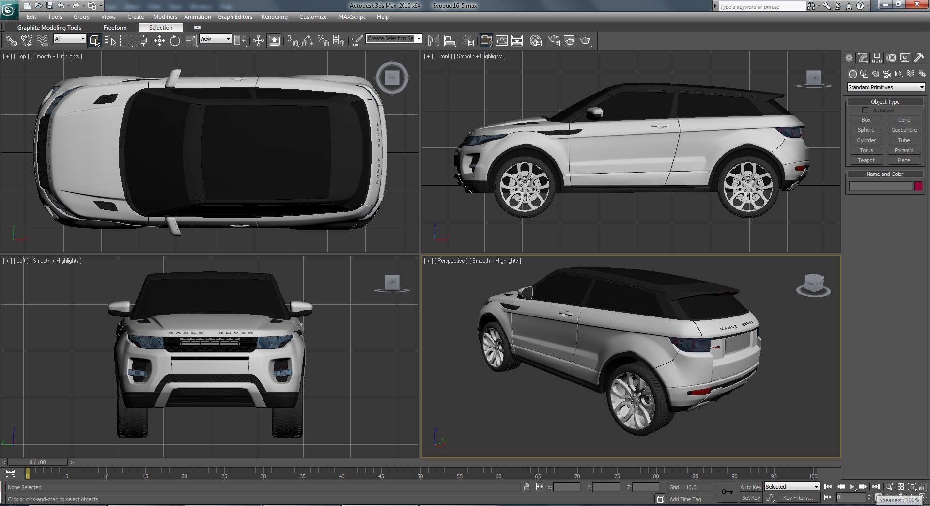
Task: Open Curve Editor from toolbar
Action: coord(502,41)
